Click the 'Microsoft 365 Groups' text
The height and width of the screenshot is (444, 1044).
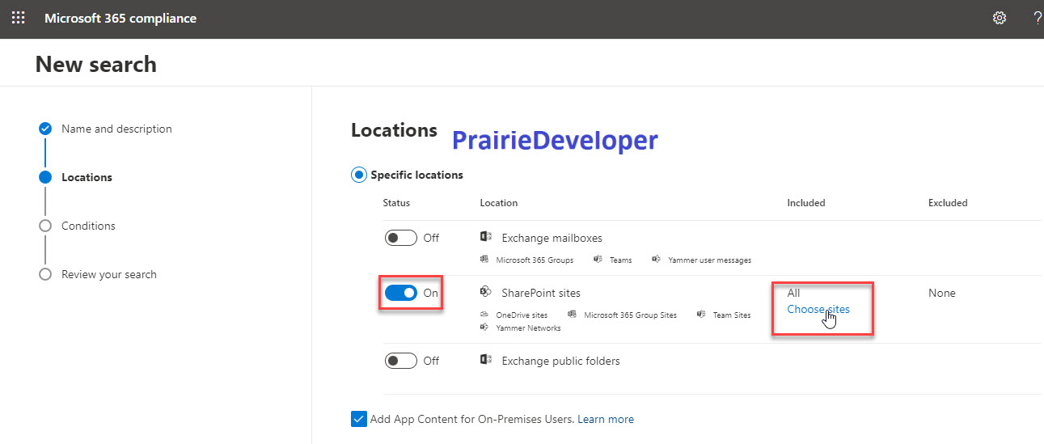[x=535, y=260]
